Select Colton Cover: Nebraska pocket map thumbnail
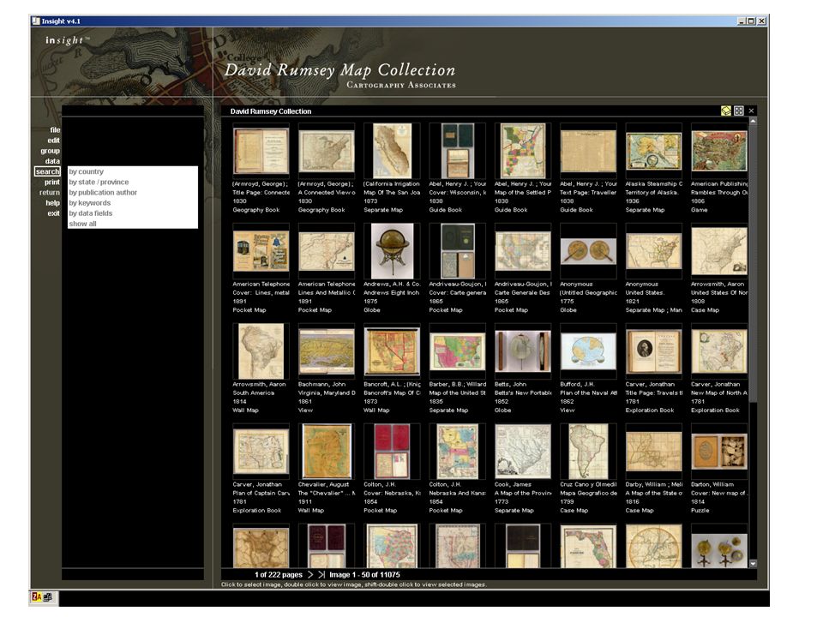The image size is (823, 617). [x=392, y=452]
